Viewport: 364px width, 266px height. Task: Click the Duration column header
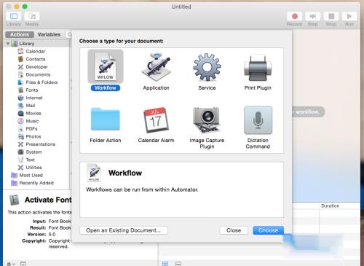[331, 206]
